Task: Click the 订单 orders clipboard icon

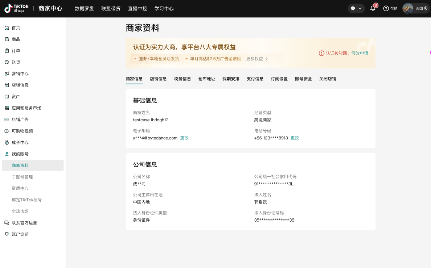Action: click(x=7, y=51)
